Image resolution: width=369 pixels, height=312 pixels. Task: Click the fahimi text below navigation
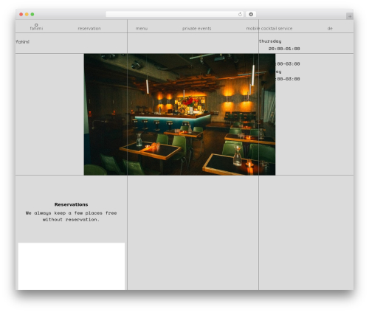22,42
